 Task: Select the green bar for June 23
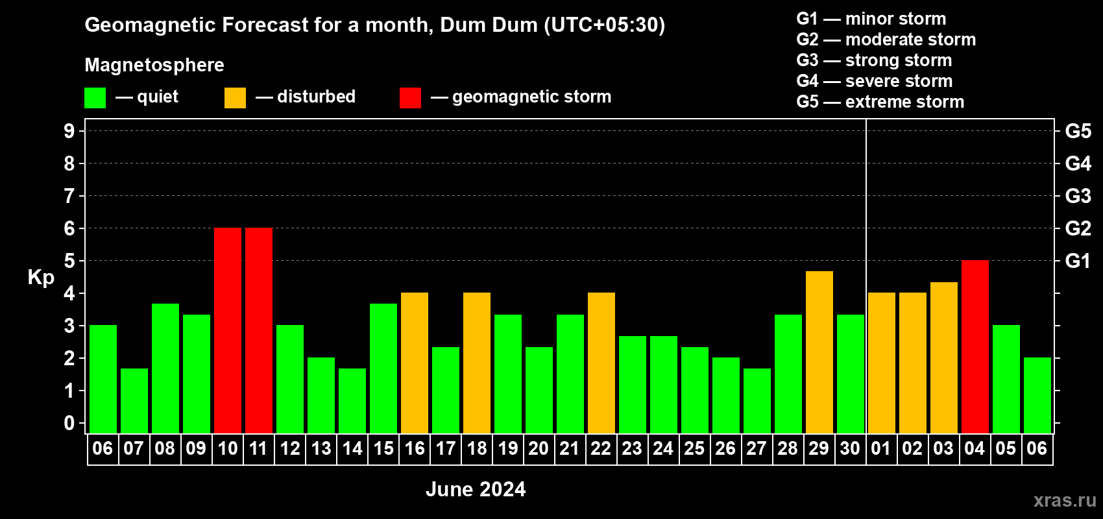(x=633, y=385)
